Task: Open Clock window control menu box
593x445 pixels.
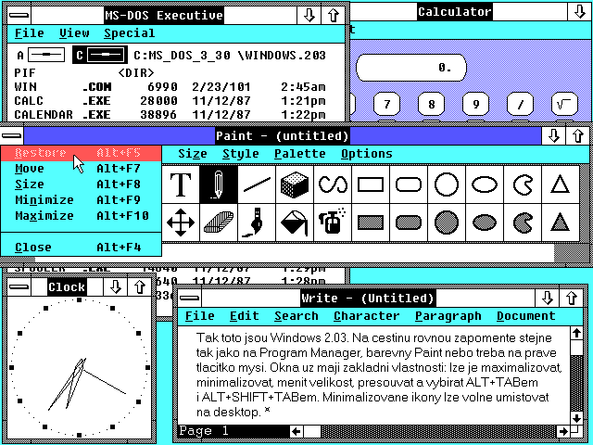Action: click(19, 287)
